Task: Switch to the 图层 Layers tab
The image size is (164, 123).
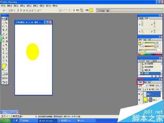Action: pyautogui.click(x=140, y=82)
